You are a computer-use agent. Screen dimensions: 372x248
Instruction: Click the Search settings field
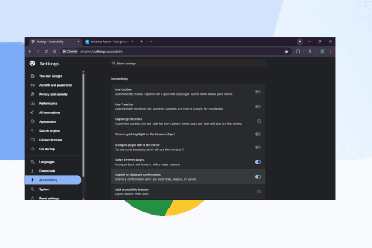coord(188,63)
